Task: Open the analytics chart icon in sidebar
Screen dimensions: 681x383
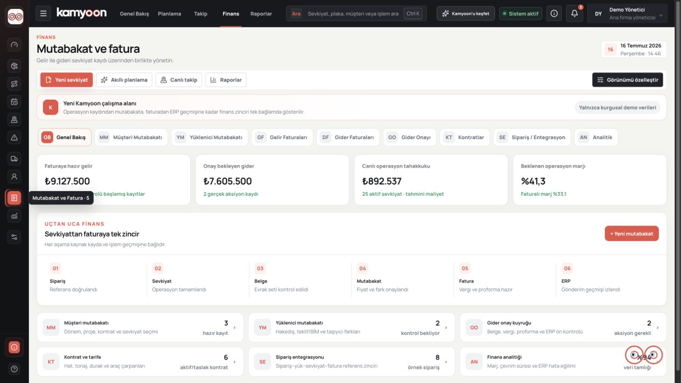Action: (x=14, y=216)
